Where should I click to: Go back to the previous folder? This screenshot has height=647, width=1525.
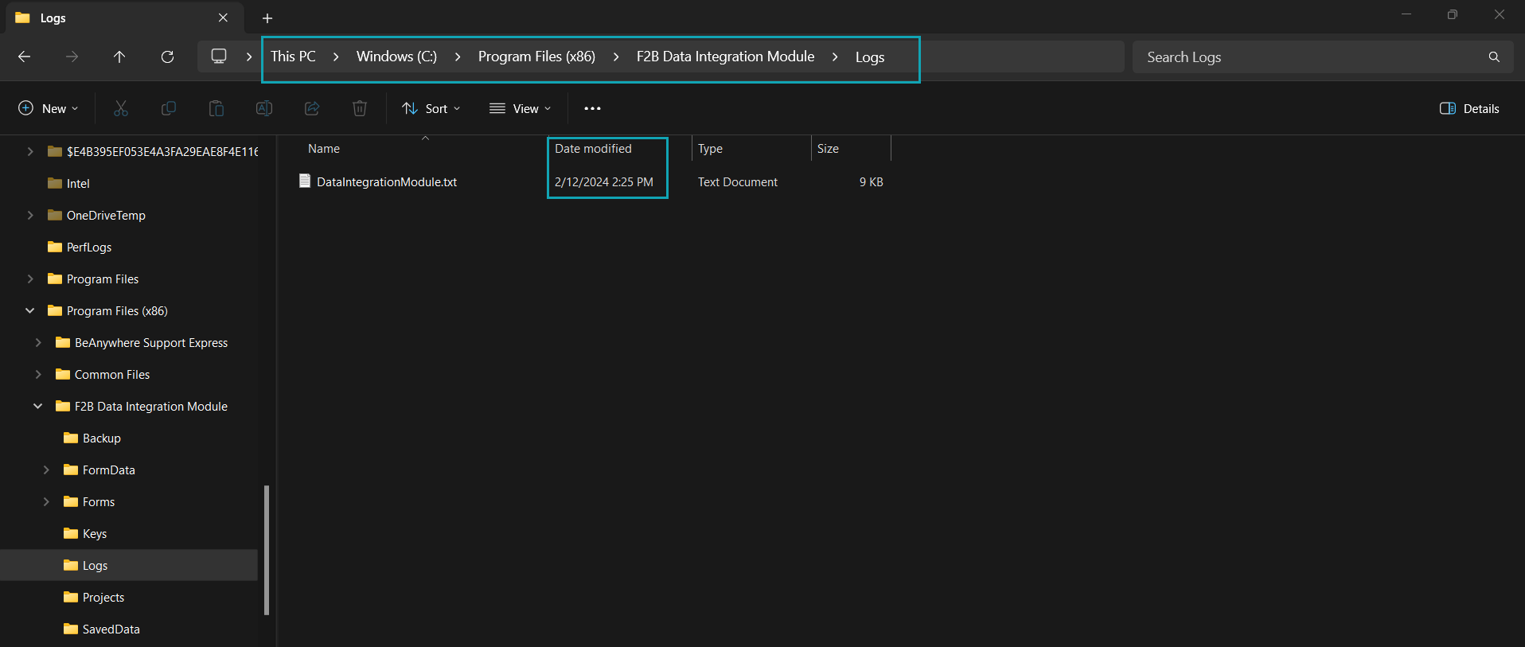coord(25,57)
